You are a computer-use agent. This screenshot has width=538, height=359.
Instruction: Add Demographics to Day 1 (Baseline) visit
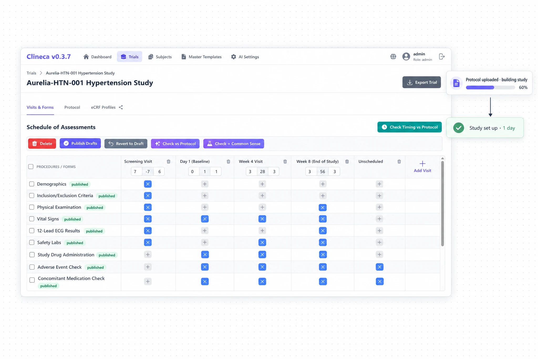pyautogui.click(x=205, y=184)
